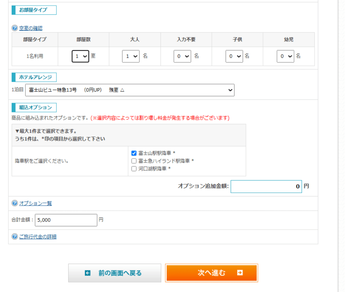Click help icon beside ご旅行代金の詳細

click(x=14, y=237)
